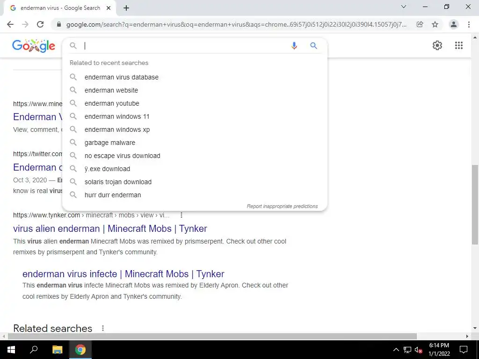The height and width of the screenshot is (359, 479).
Task: Select suggestion enderman website
Action: [x=195, y=90]
